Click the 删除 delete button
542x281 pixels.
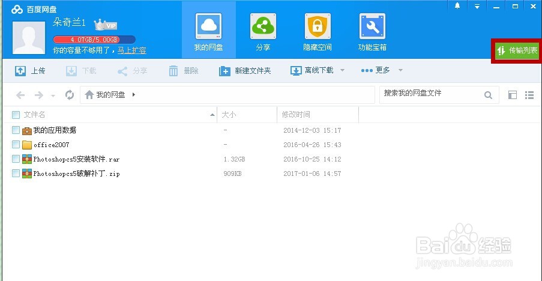(184, 71)
